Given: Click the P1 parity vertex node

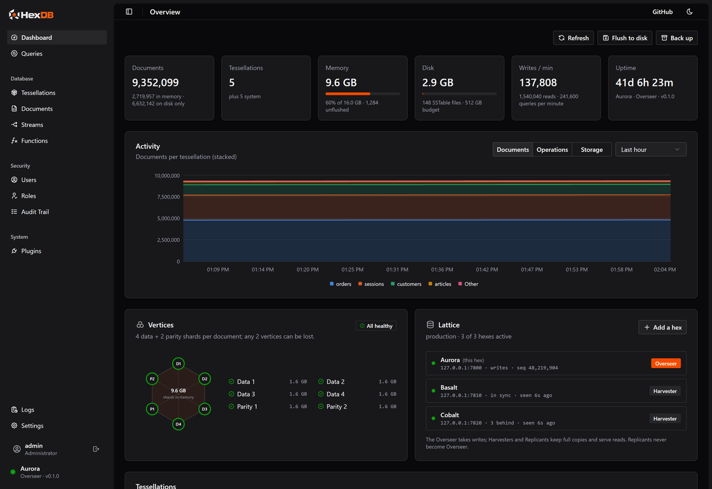Looking at the screenshot, I should tap(152, 409).
